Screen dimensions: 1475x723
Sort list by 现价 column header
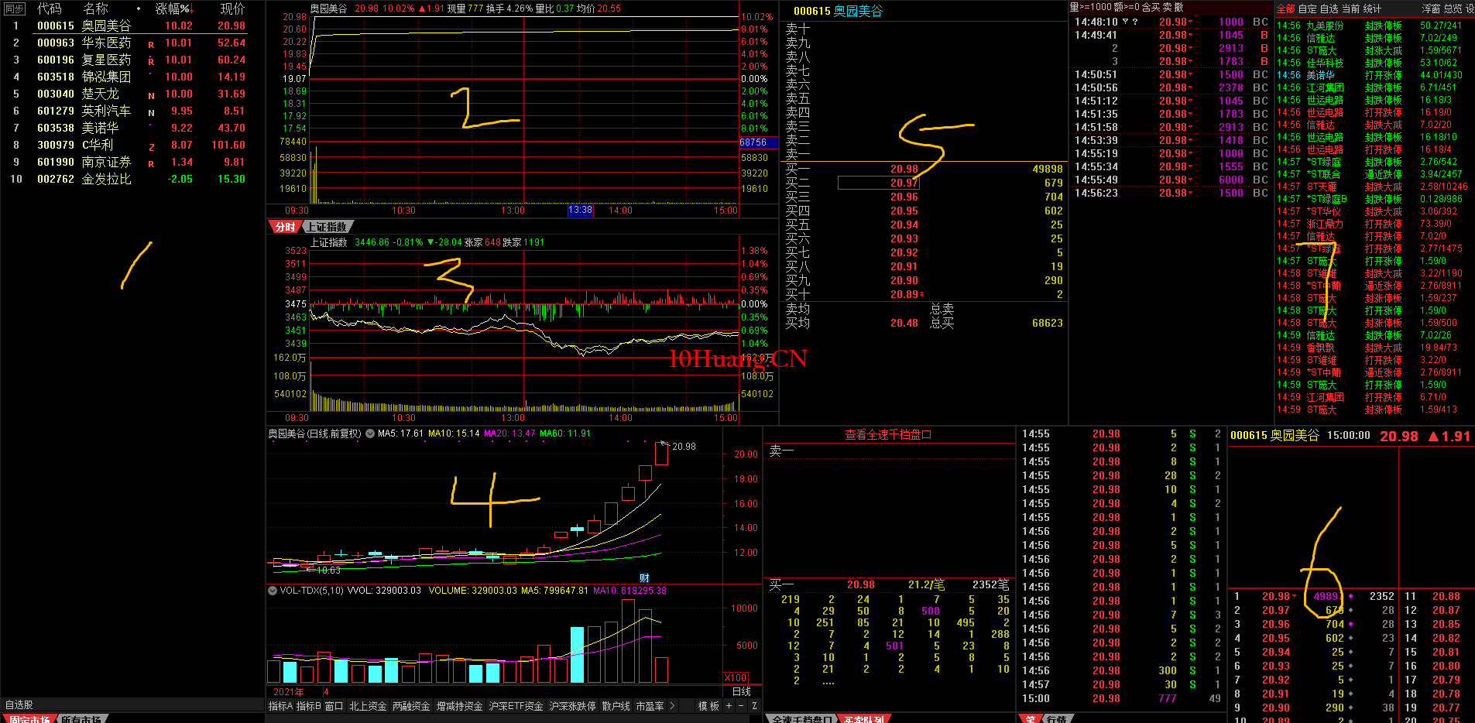(x=232, y=9)
